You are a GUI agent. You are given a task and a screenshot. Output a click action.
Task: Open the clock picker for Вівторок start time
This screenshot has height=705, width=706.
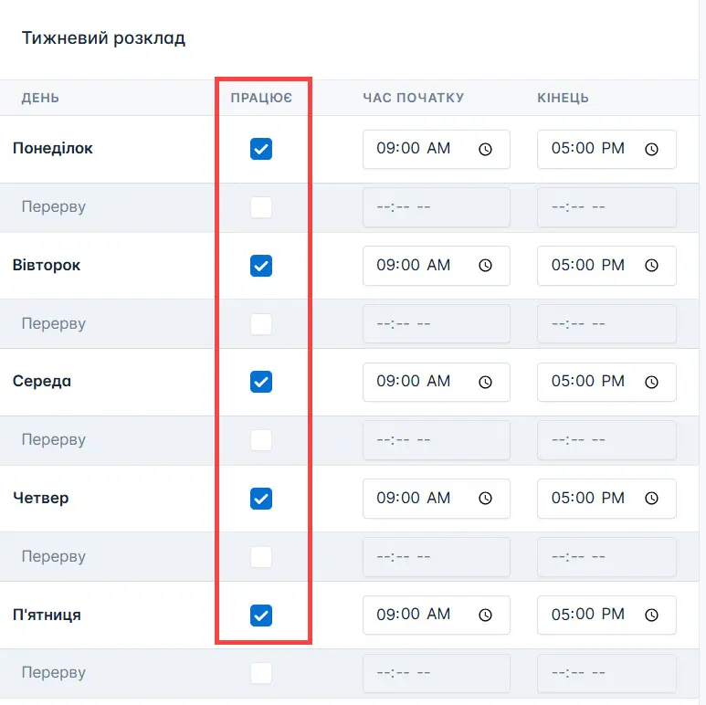coord(485,266)
